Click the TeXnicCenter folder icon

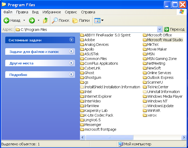click(145, 87)
